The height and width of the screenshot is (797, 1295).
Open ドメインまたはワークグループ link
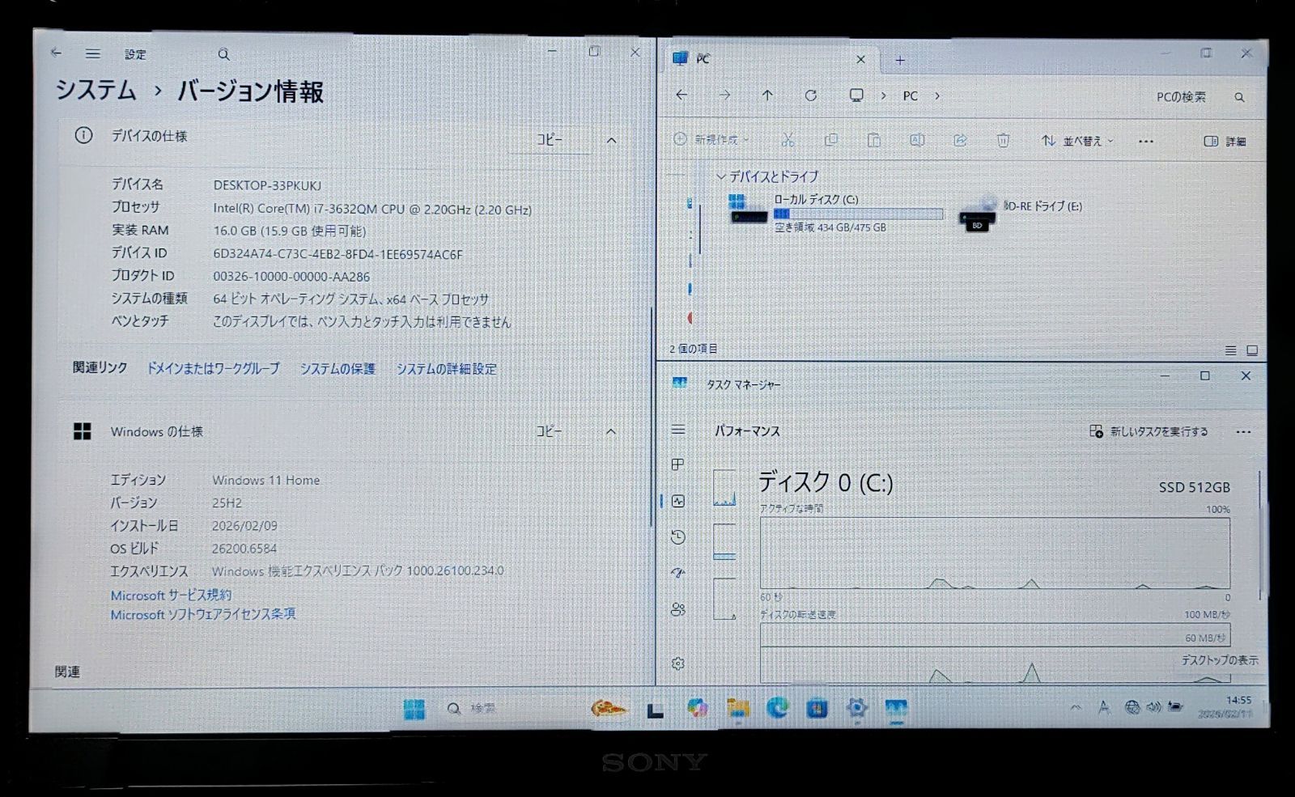(213, 368)
